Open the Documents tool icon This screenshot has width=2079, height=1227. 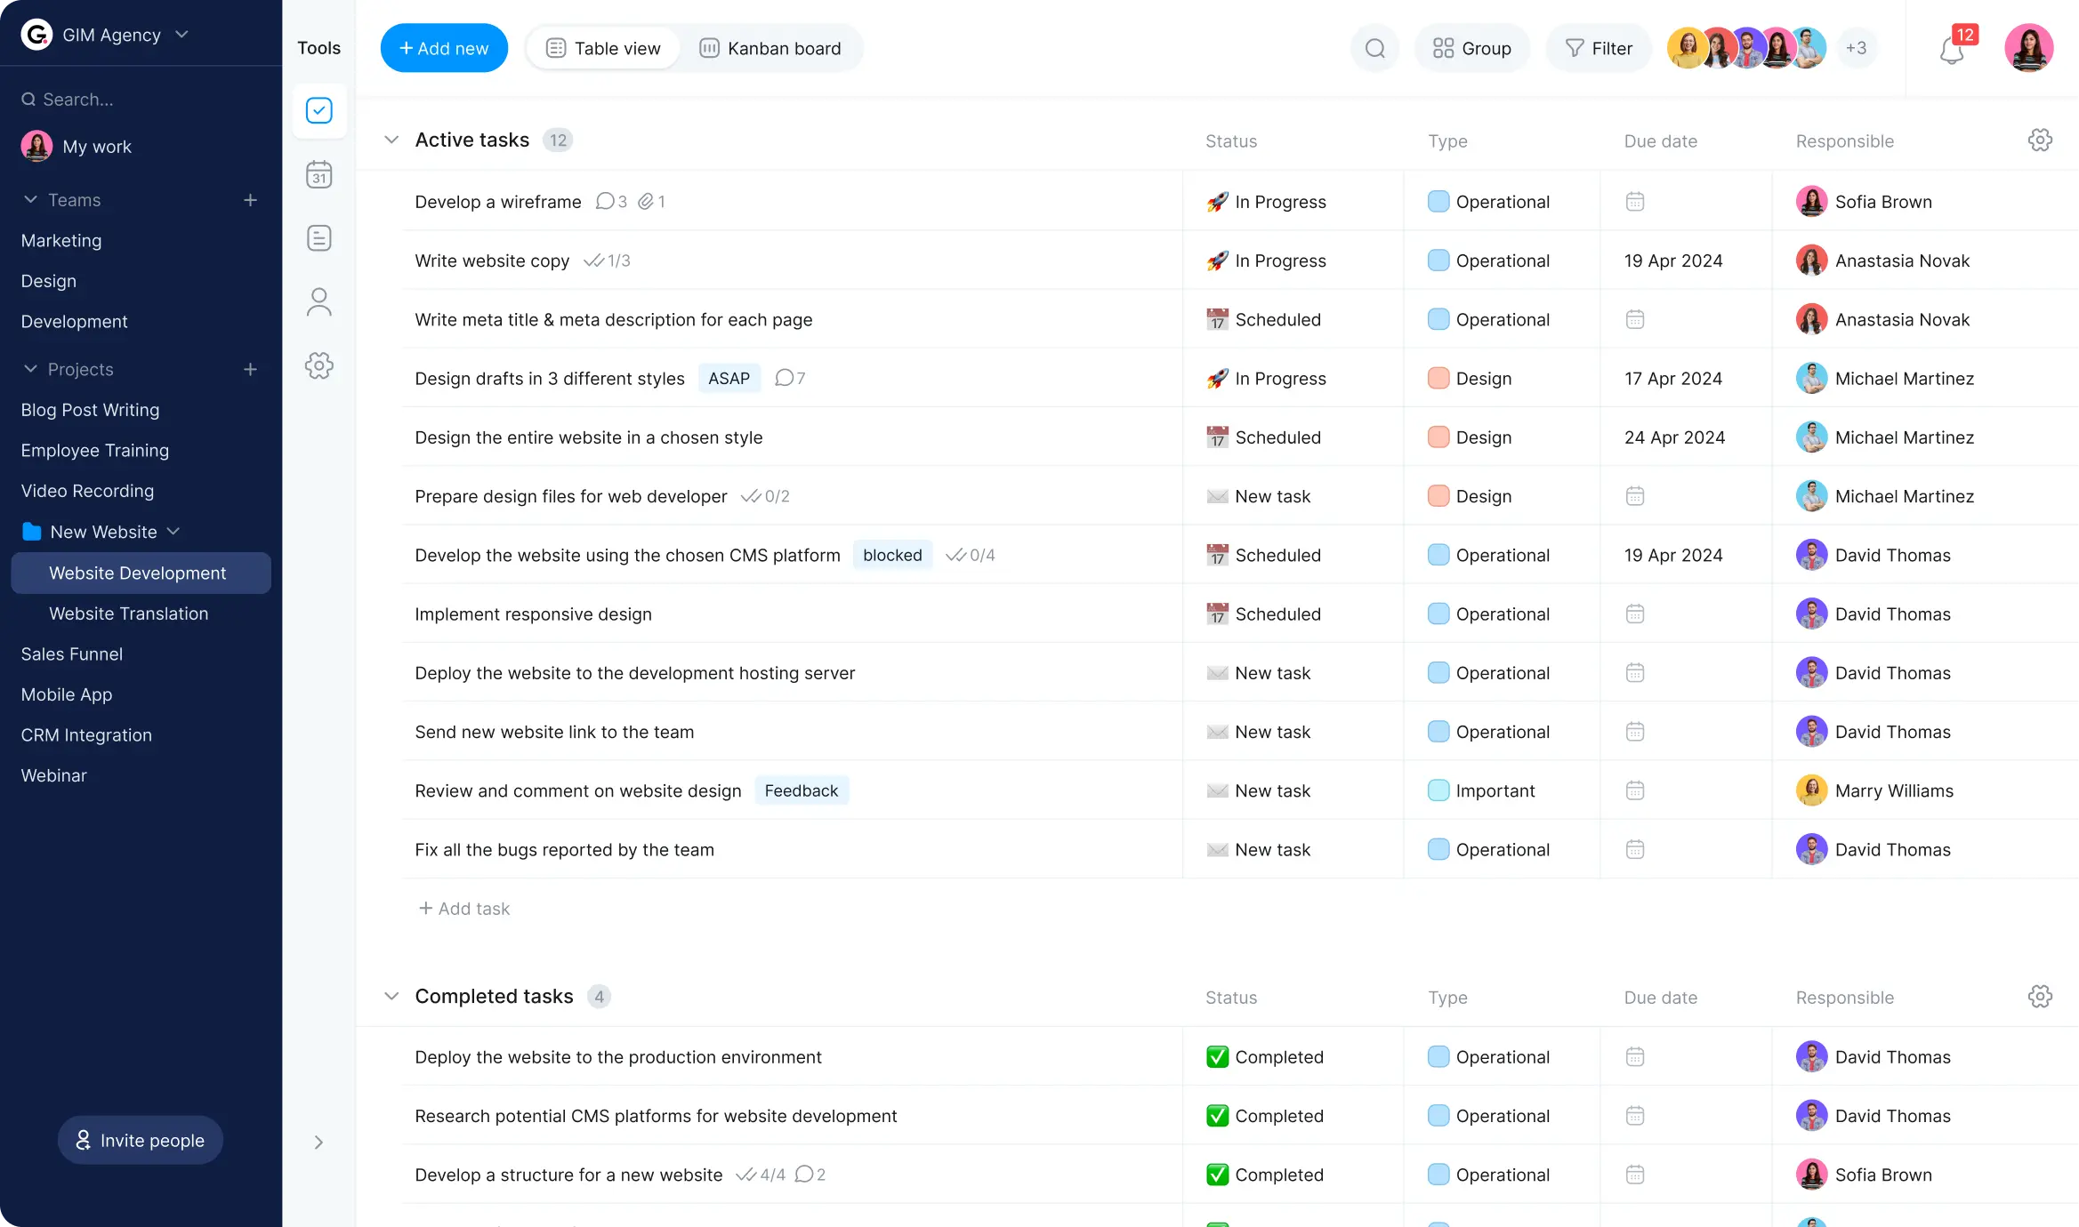318,238
